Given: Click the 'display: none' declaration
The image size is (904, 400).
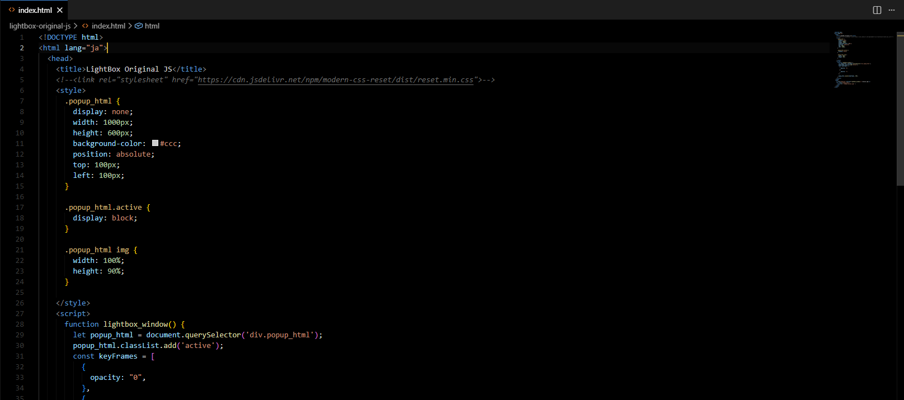Looking at the screenshot, I should coord(103,112).
